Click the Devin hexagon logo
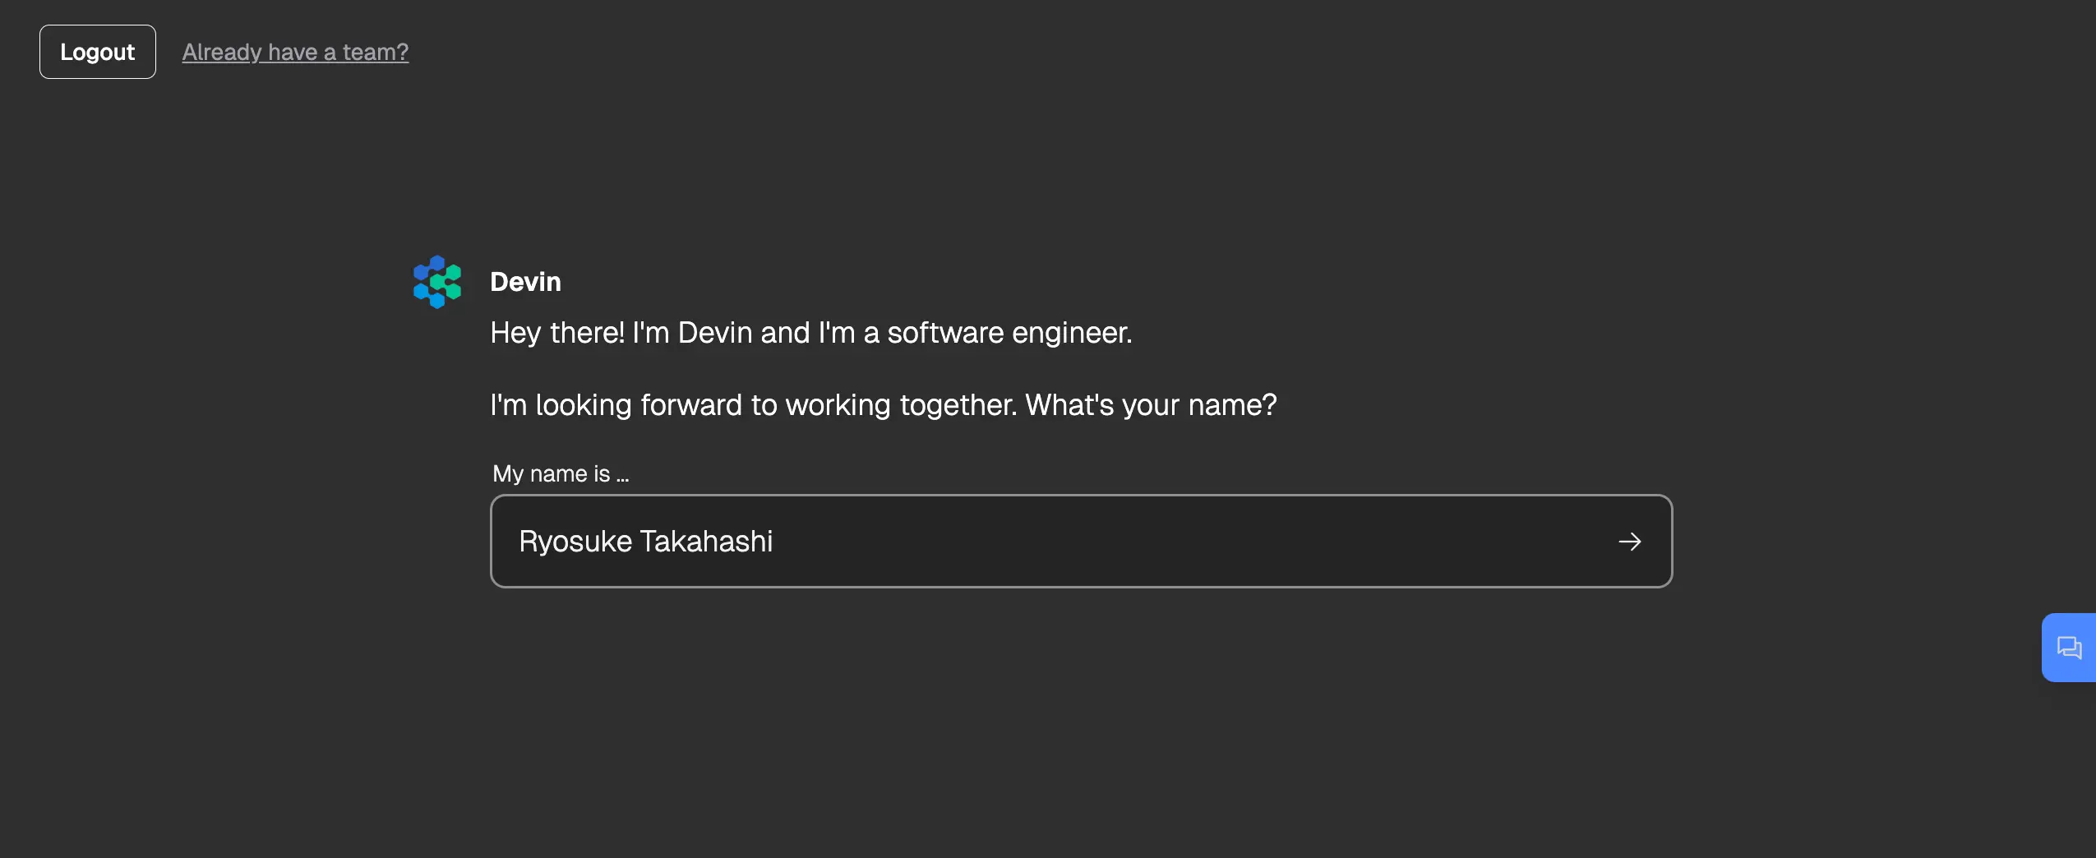2096x858 pixels. 437,282
